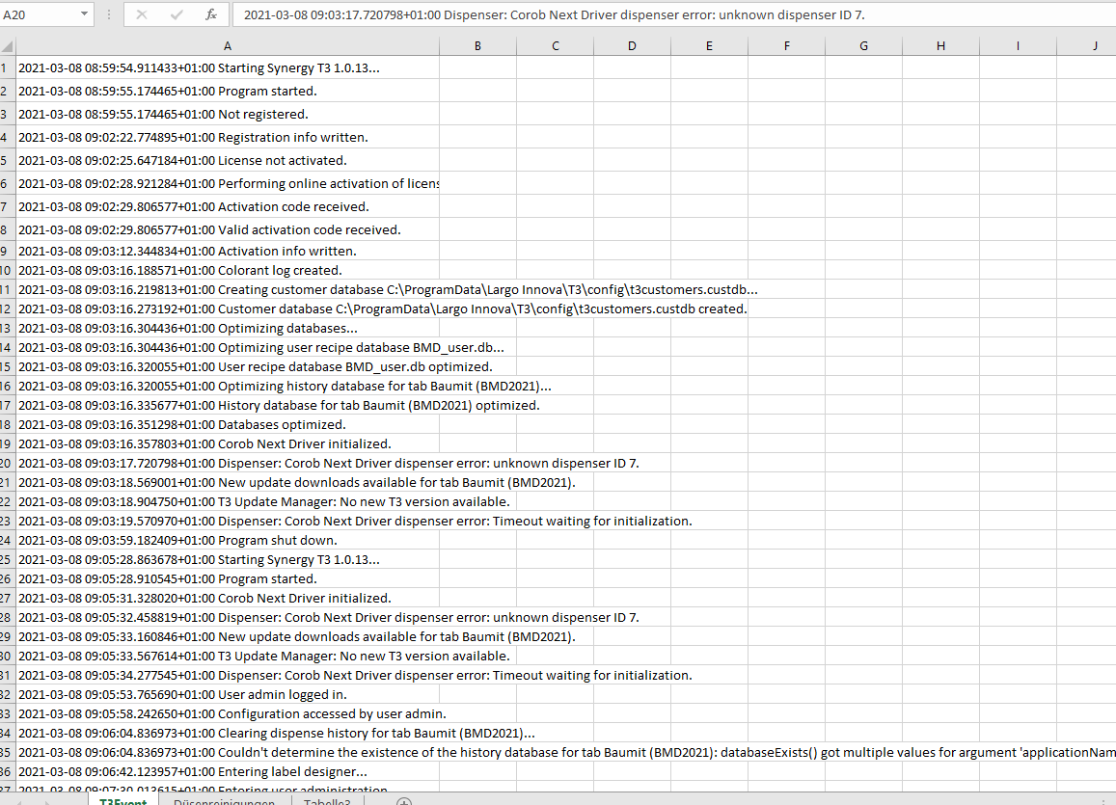Select the 'Valid activation code received.' cell
This screenshot has width=1116, height=805.
228,229
